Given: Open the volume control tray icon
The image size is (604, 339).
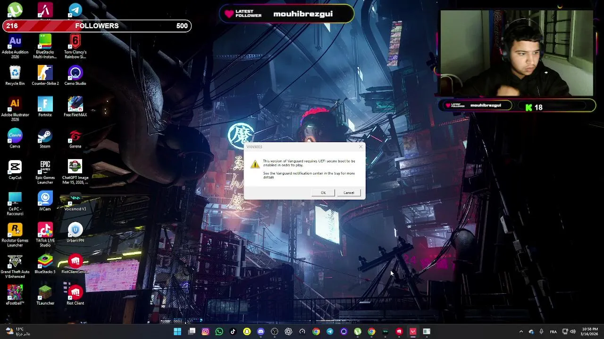Looking at the screenshot, I should point(573,331).
